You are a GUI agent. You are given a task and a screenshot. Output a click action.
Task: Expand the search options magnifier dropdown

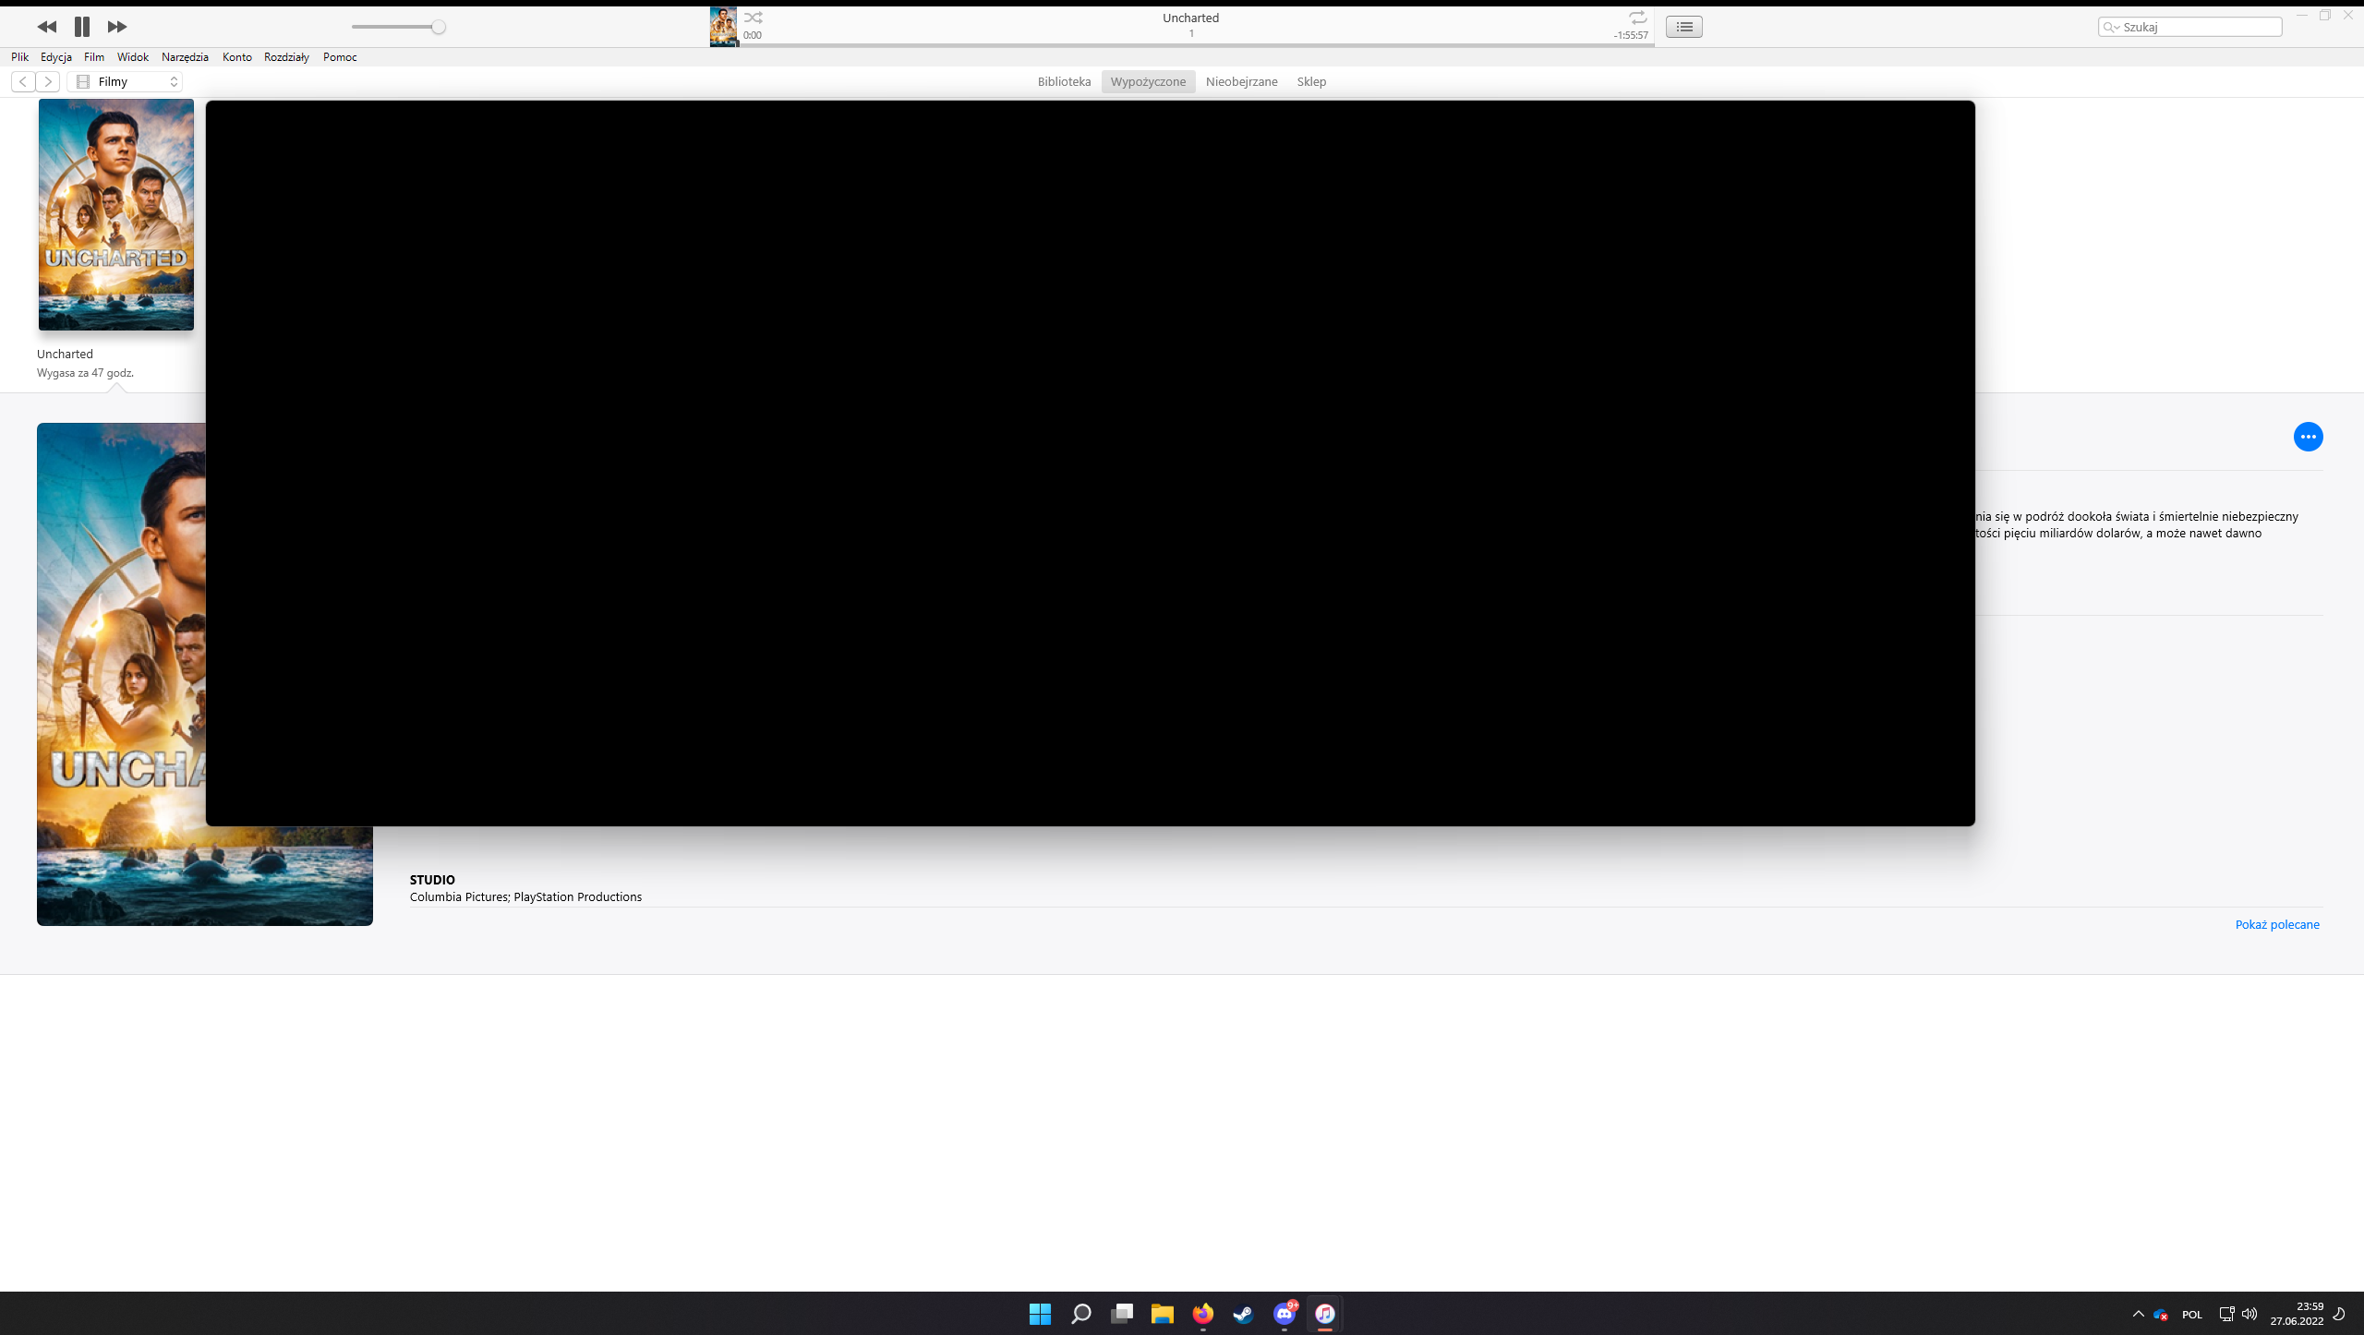(x=2111, y=27)
